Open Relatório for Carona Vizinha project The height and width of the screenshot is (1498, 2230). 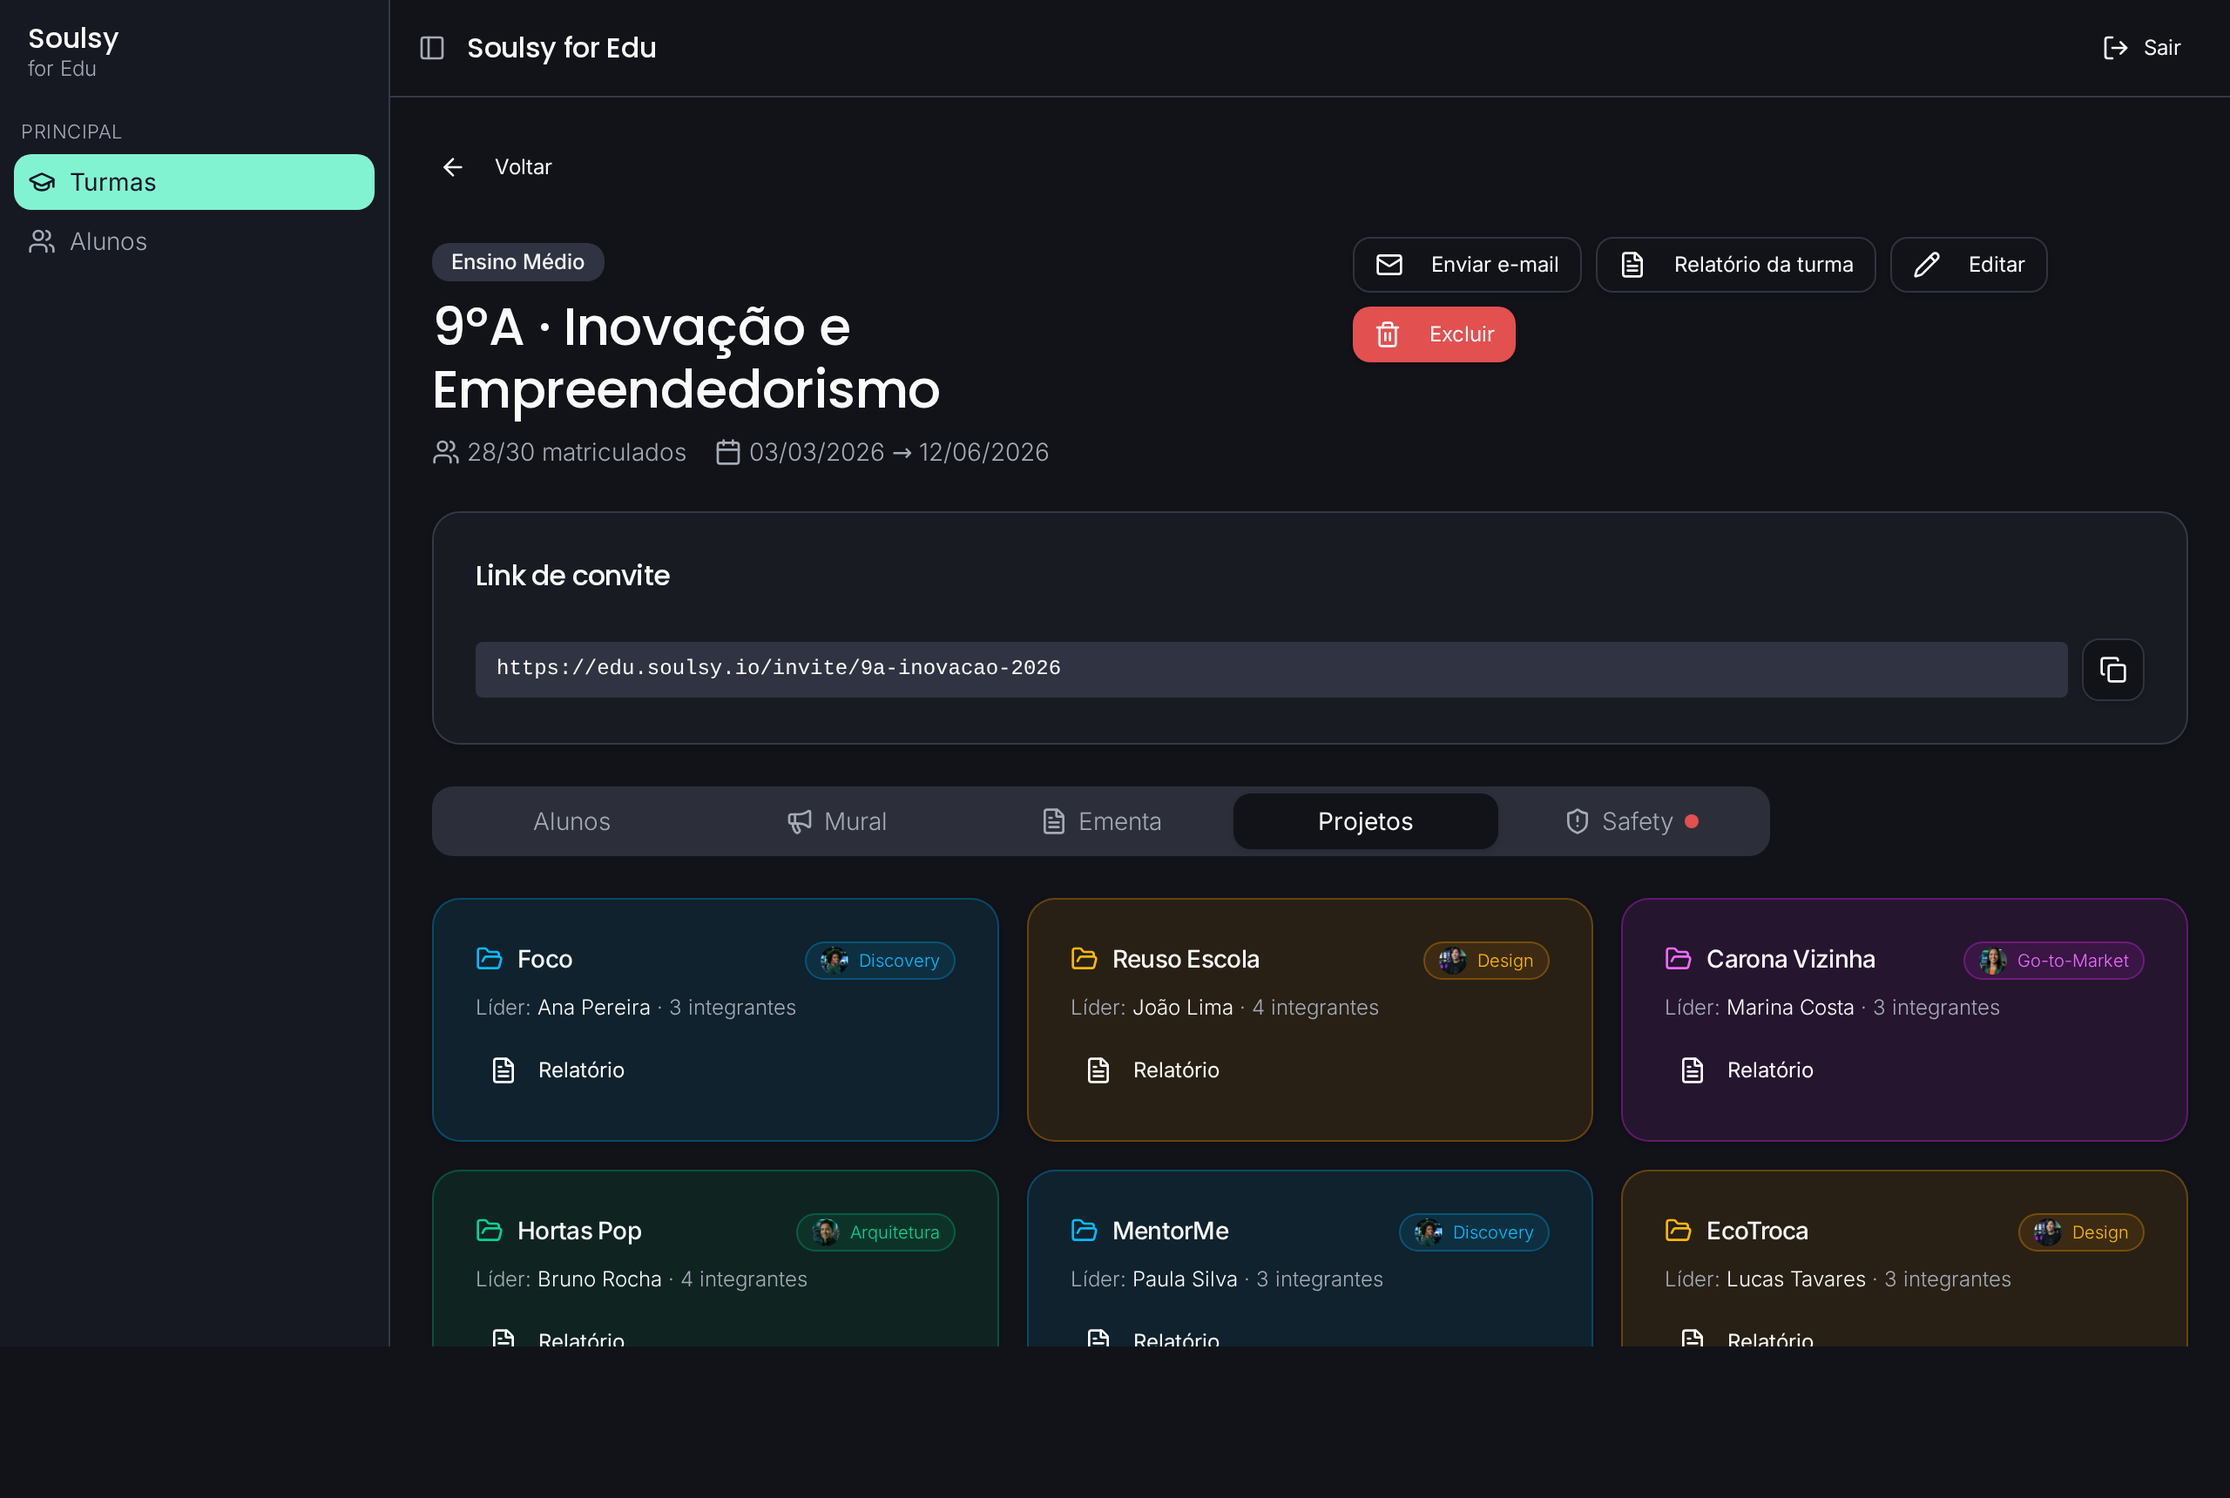pyautogui.click(x=1747, y=1070)
